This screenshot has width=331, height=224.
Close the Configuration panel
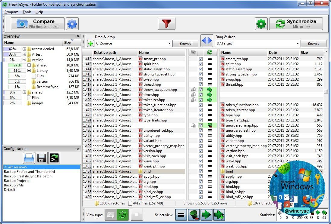click(78, 149)
